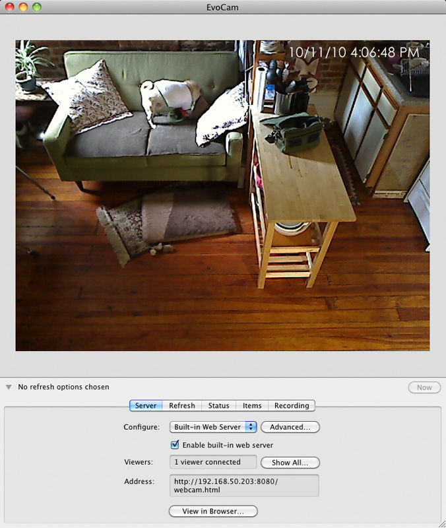Click Show All... viewers button
This screenshot has height=528, width=446.
pos(290,463)
